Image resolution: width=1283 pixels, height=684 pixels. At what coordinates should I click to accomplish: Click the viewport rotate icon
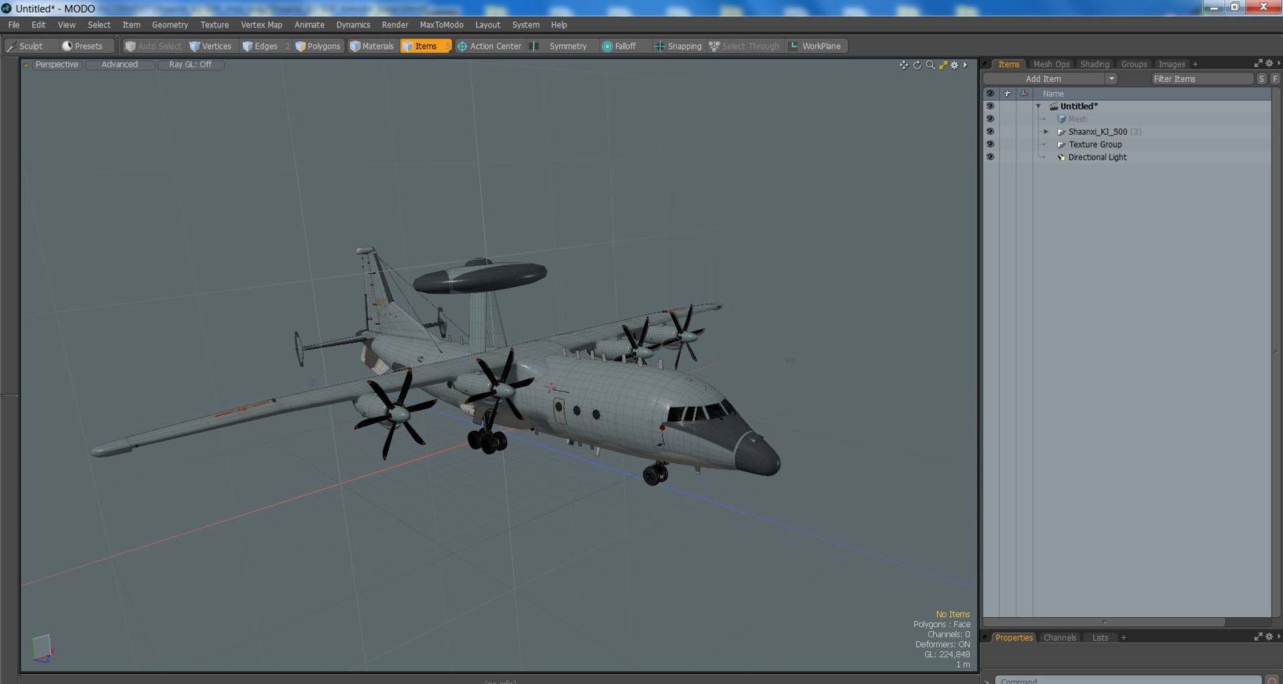click(917, 65)
